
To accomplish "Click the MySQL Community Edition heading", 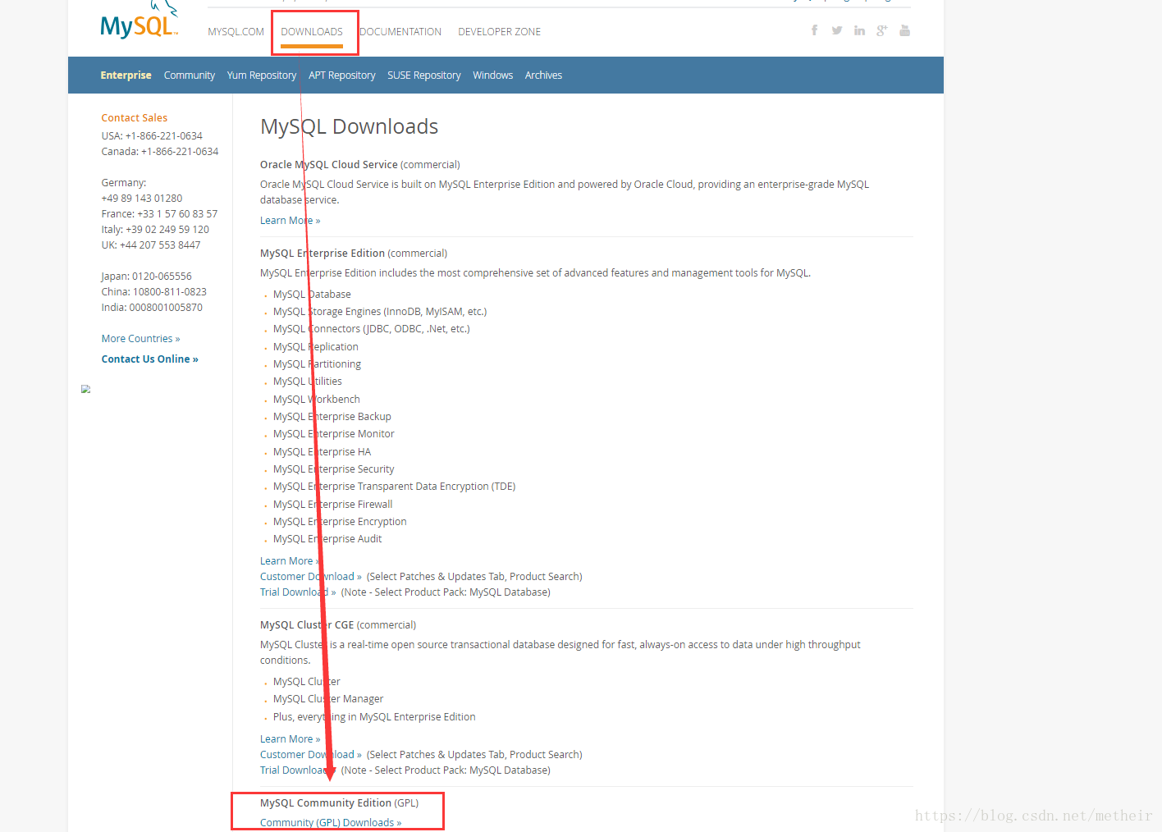I will 325,803.
